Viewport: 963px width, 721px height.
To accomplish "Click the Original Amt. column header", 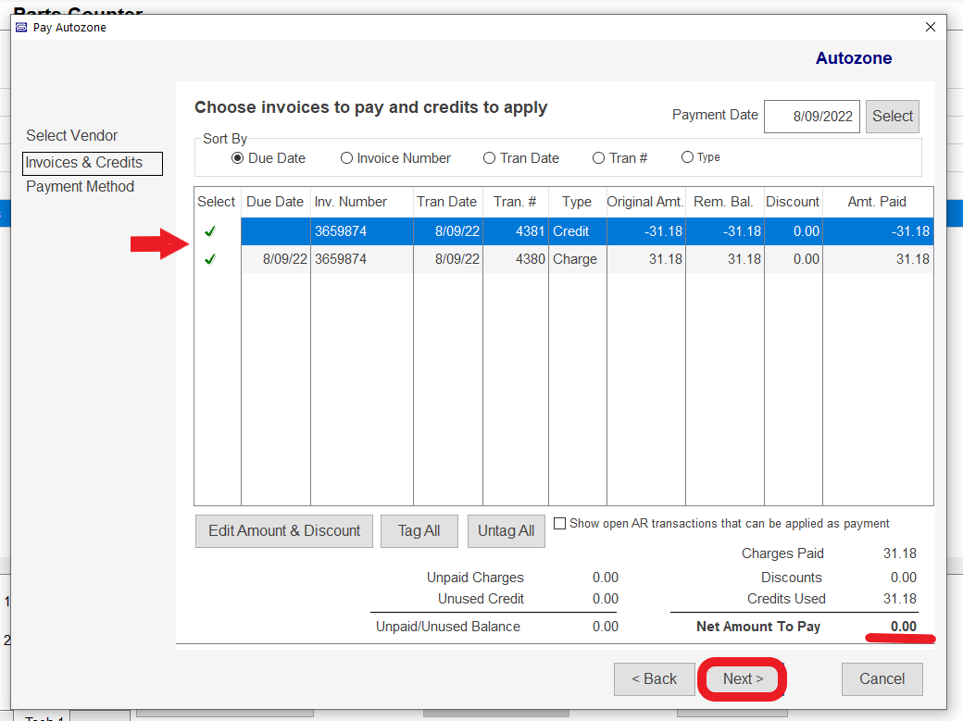I will (x=645, y=202).
